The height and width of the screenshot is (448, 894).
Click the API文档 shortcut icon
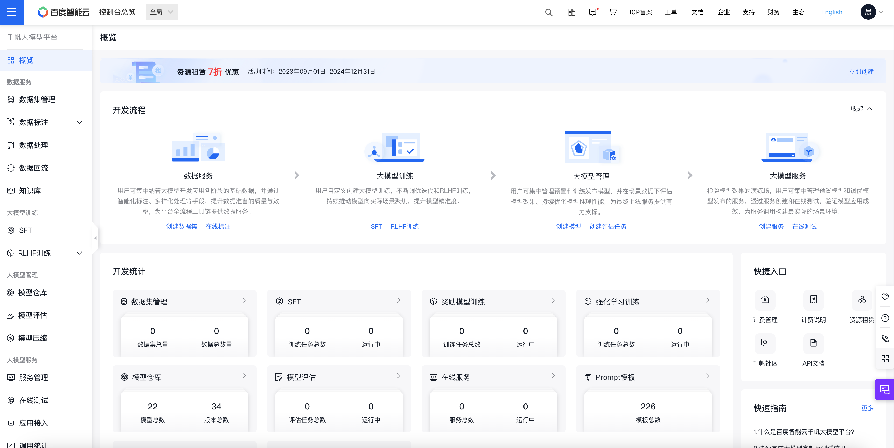click(813, 343)
